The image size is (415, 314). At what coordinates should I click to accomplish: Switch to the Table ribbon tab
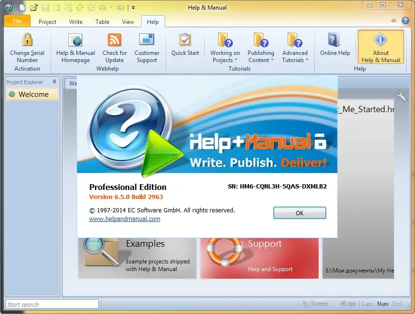click(x=102, y=21)
